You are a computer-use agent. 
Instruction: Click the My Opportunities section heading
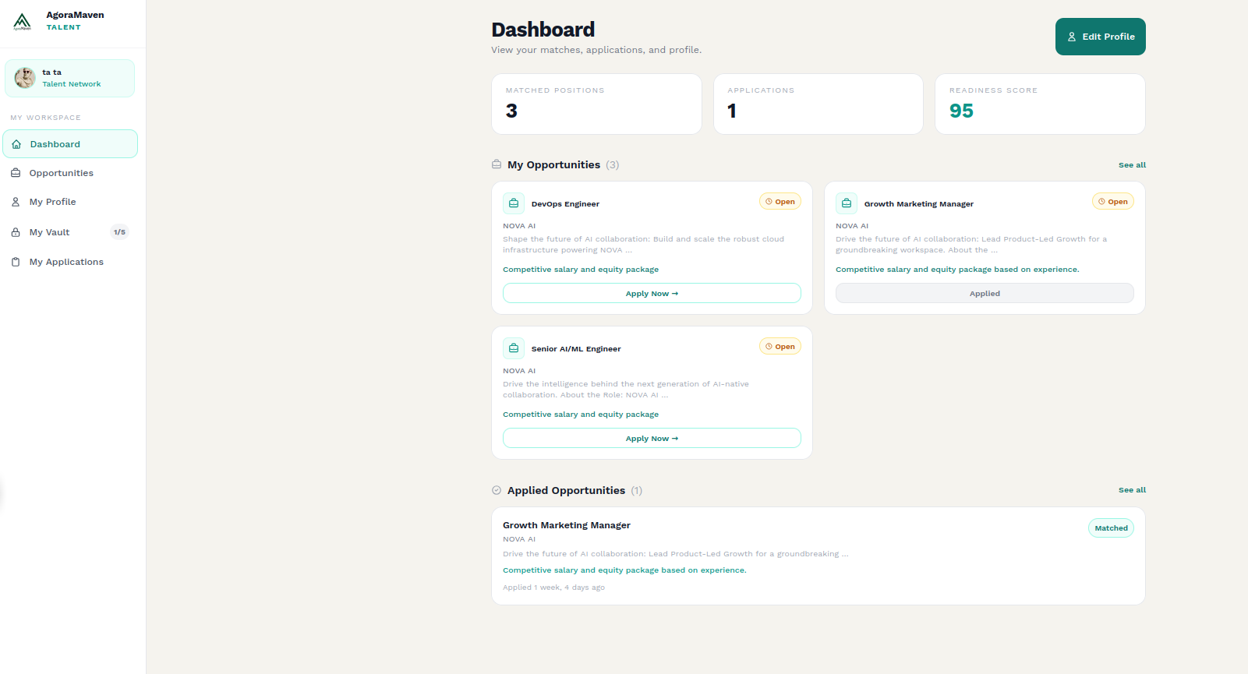pyautogui.click(x=553, y=164)
